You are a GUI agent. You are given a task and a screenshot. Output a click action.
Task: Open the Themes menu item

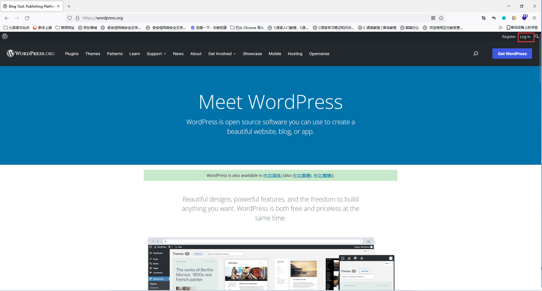(93, 54)
